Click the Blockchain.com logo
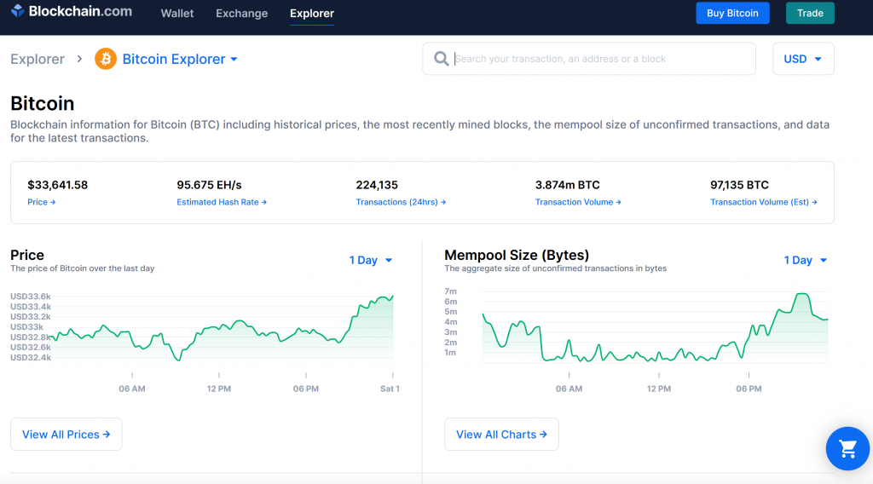The width and height of the screenshot is (873, 484). coord(72,11)
